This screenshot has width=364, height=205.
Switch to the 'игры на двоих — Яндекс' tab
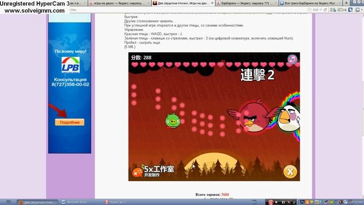click(x=119, y=3)
